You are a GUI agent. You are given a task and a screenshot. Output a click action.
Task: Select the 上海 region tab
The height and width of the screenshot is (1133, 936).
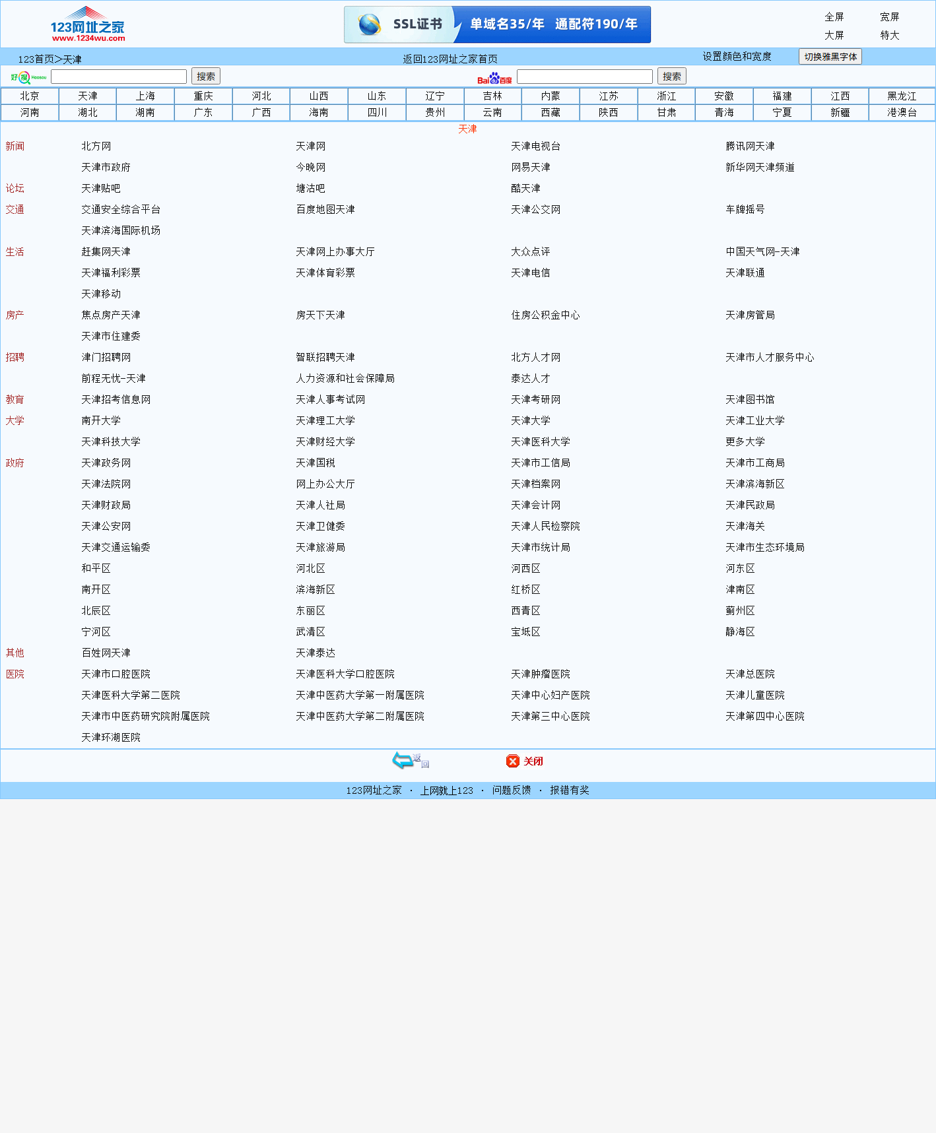pyautogui.click(x=145, y=96)
